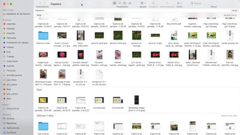Select consulta.pdf in Ayer section
The image size is (240, 135).
tap(118, 100)
